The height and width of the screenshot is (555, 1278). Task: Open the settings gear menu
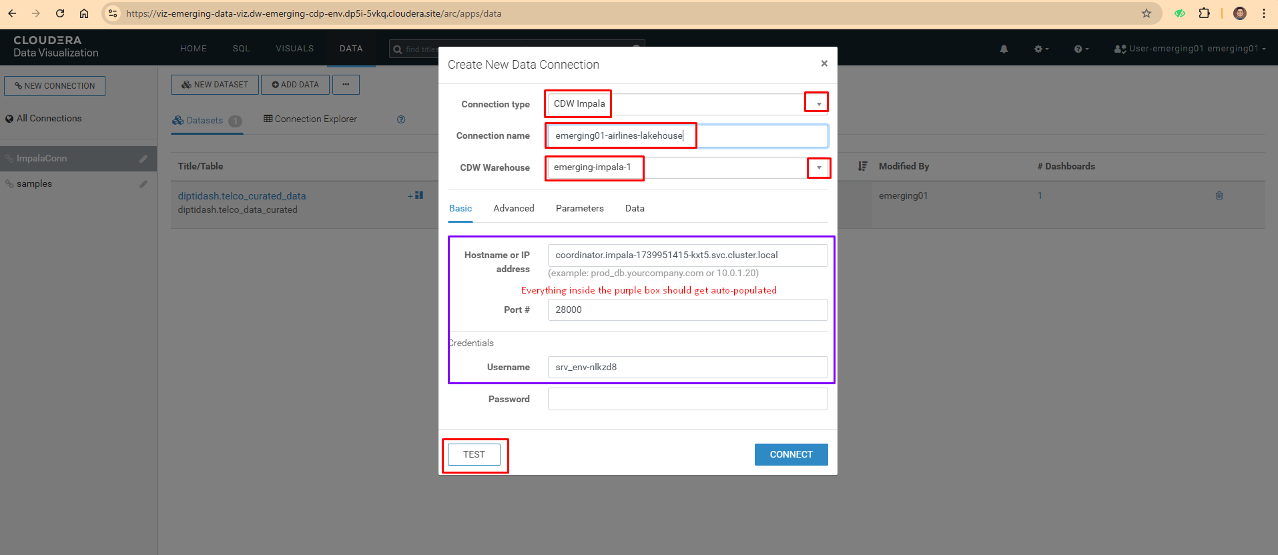[x=1041, y=49]
